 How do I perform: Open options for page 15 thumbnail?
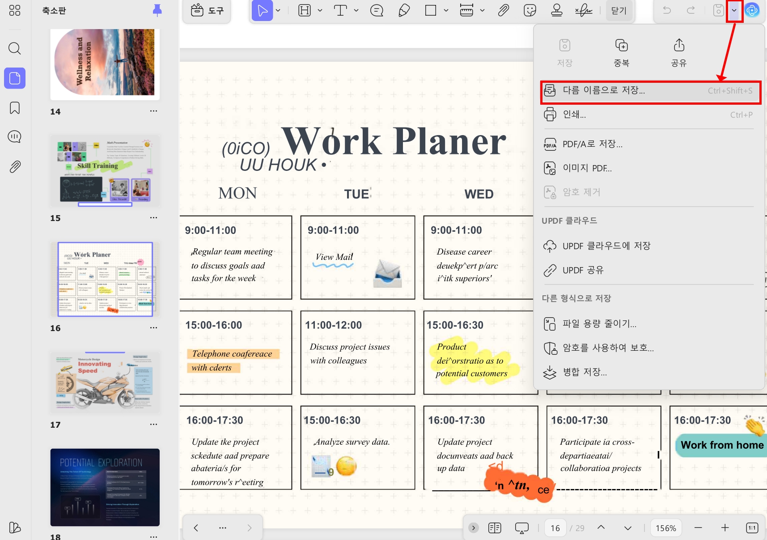[x=153, y=218]
